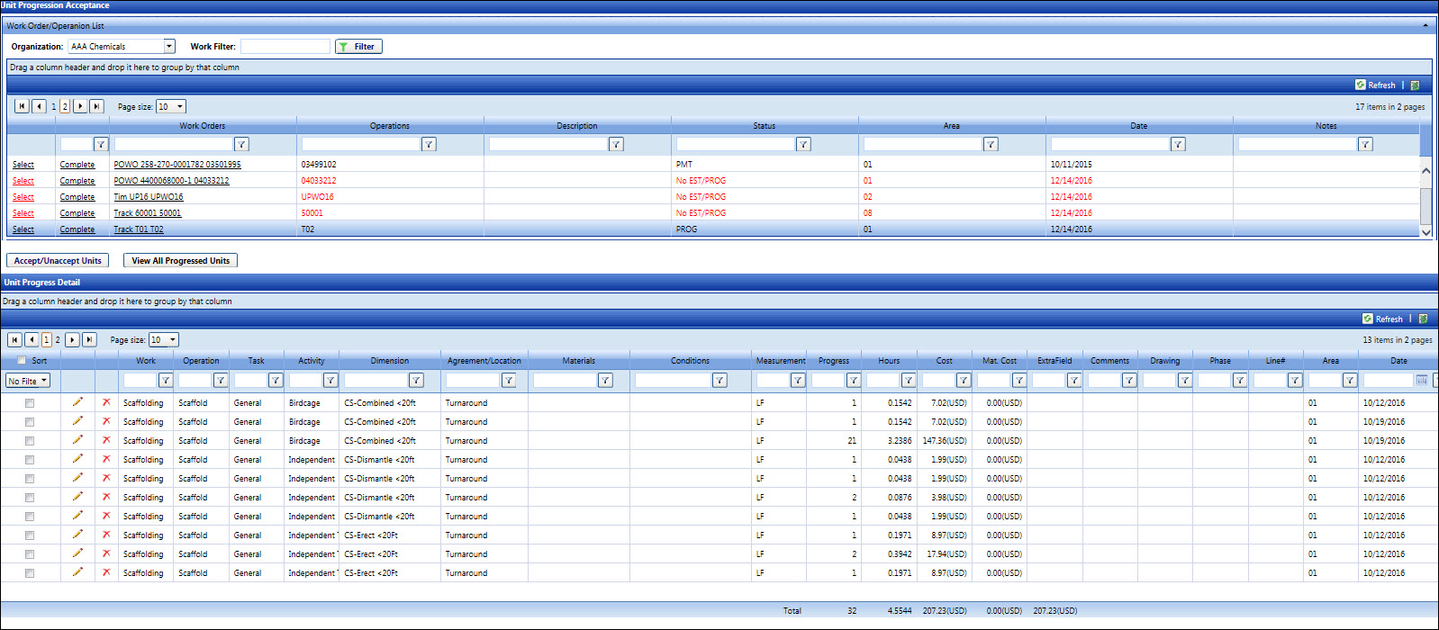Jump to the last page of unit progress detail
This screenshot has height=630, width=1439.
89,339
